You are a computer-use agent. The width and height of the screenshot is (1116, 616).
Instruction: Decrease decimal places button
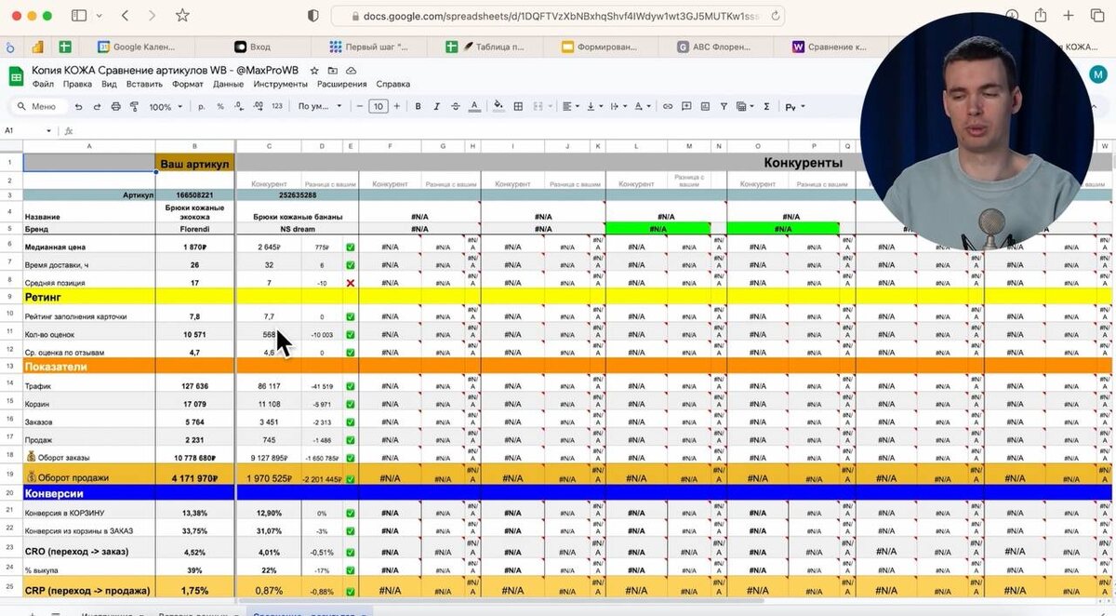(x=238, y=107)
